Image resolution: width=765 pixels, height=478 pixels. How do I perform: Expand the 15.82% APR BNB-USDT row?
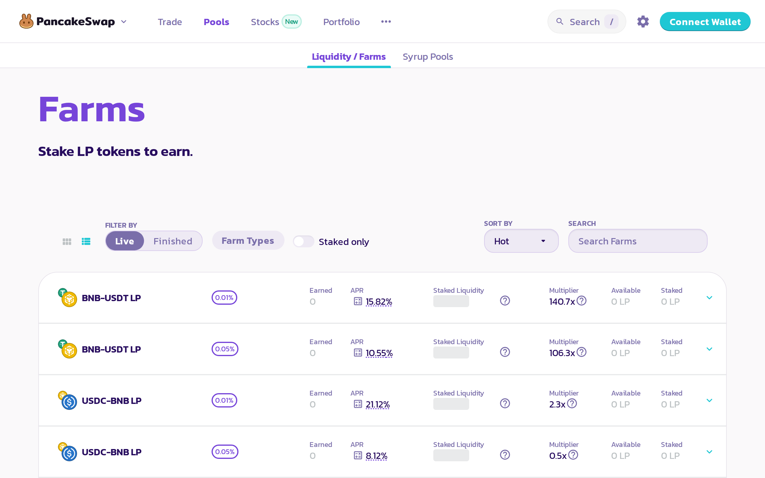tap(709, 298)
